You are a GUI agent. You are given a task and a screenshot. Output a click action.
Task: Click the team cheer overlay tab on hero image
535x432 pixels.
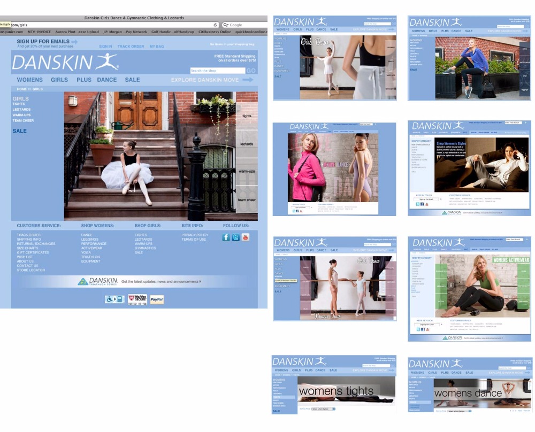247,200
